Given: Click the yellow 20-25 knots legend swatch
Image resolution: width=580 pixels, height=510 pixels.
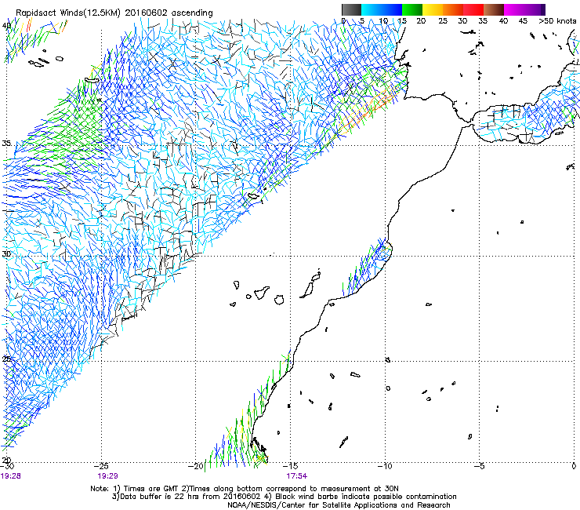Looking at the screenshot, I should coord(433,9).
